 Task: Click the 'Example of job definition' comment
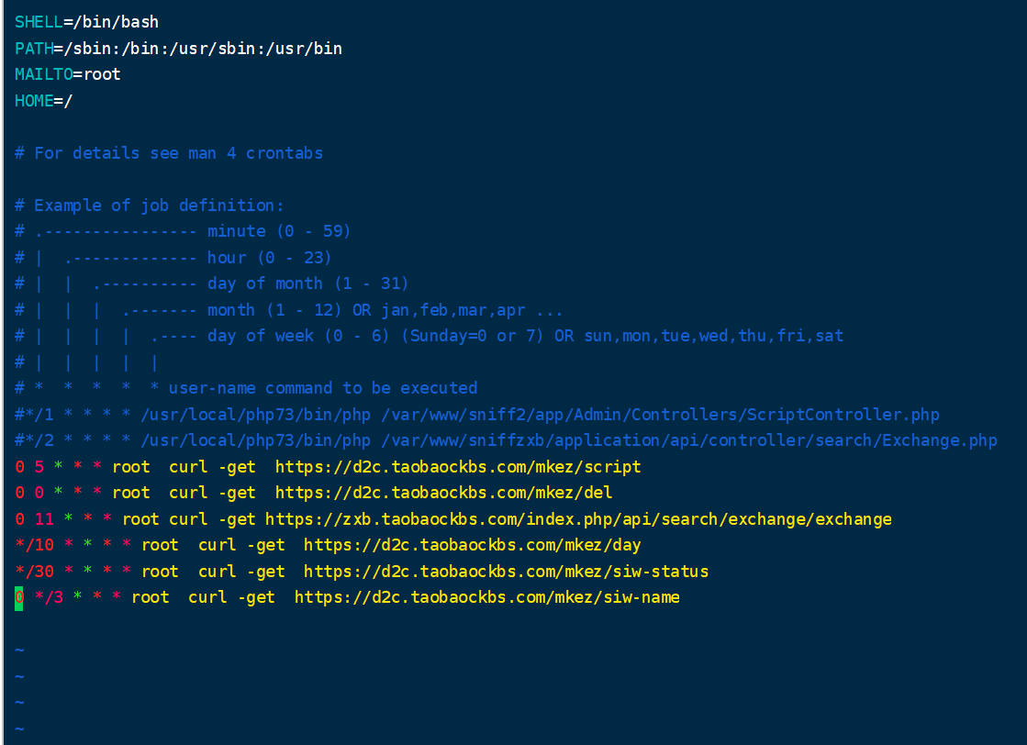tap(159, 206)
